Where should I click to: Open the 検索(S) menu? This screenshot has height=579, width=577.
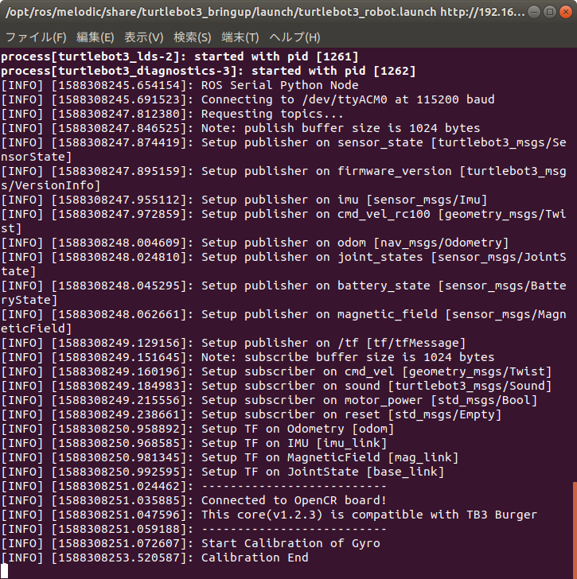click(192, 37)
